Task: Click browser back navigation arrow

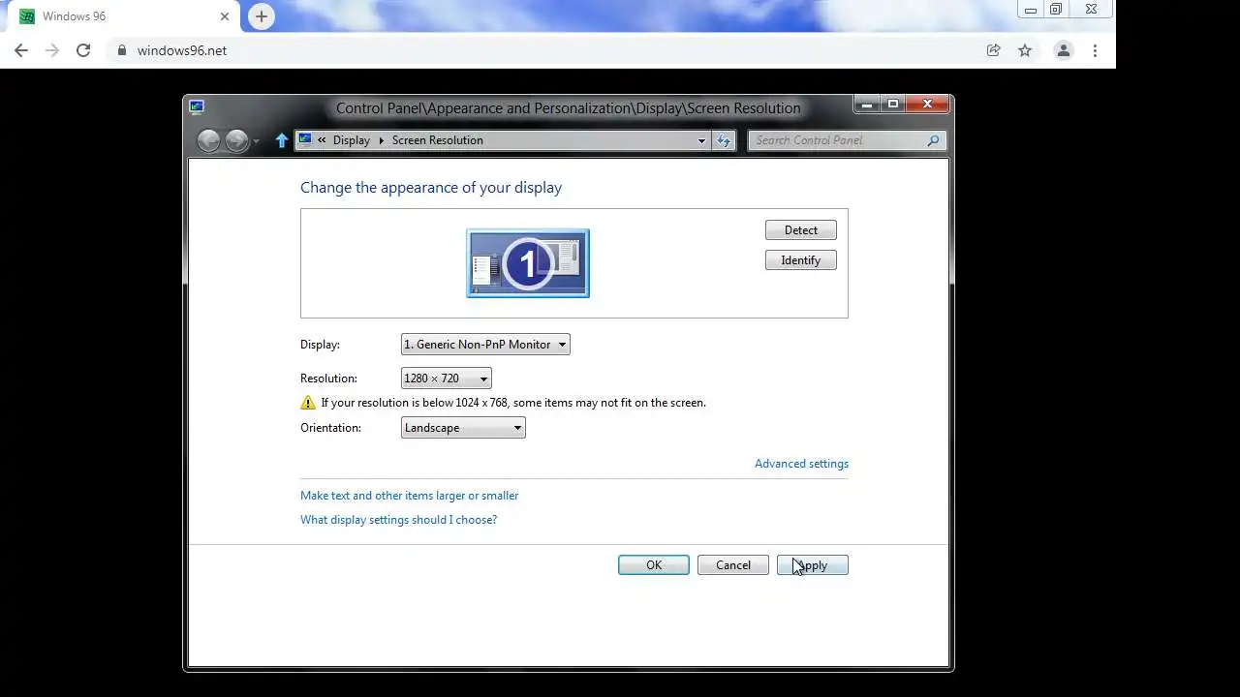Action: pos(21,50)
